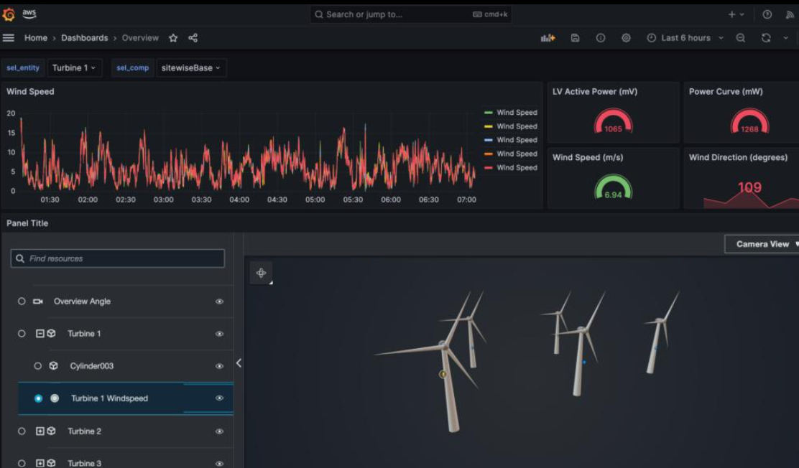The image size is (799, 468).
Task: Save the dashboard with the disk icon
Action: coord(575,38)
